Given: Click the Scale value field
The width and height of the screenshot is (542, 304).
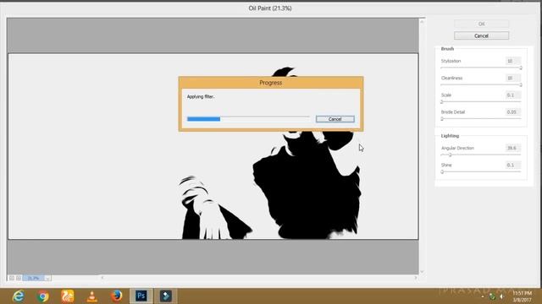Looking at the screenshot, I should click(512, 95).
